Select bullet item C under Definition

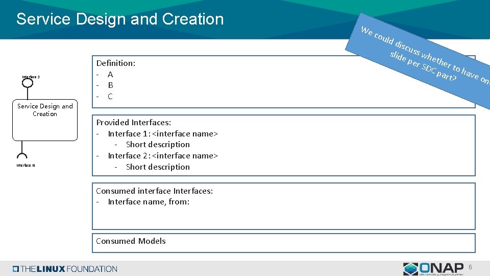click(x=110, y=97)
